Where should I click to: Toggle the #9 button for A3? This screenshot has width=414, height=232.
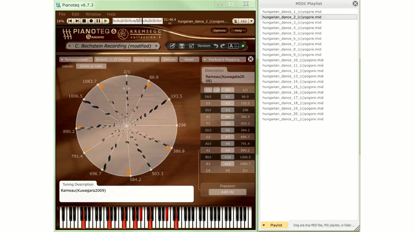[227, 150]
